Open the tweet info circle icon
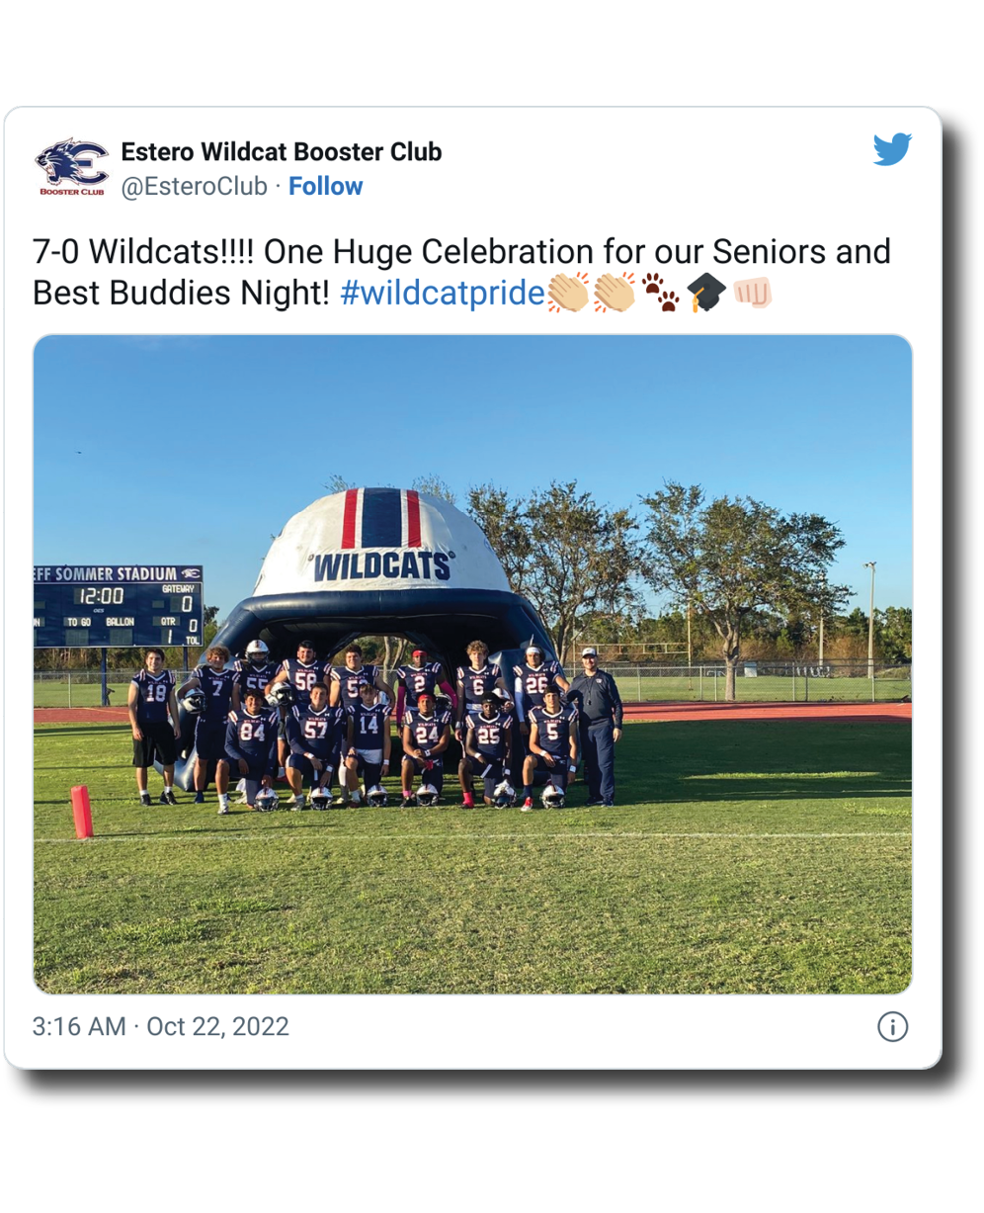The width and height of the screenshot is (984, 1213). pyautogui.click(x=892, y=1027)
